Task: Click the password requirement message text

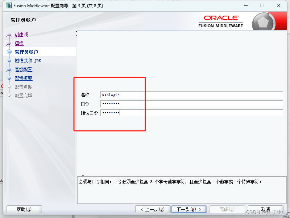Action: (170, 182)
